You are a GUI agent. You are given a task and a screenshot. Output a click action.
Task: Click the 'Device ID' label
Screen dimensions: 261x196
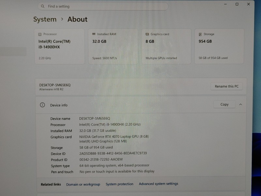[58, 154]
